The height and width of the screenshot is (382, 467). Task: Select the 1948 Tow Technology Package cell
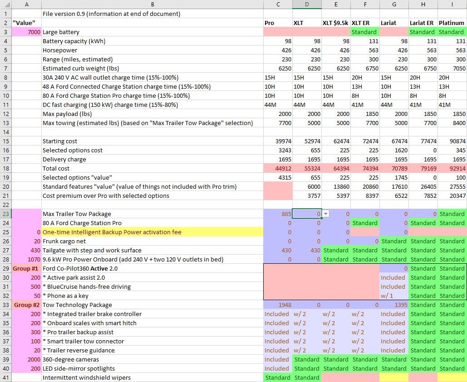[x=278, y=305]
